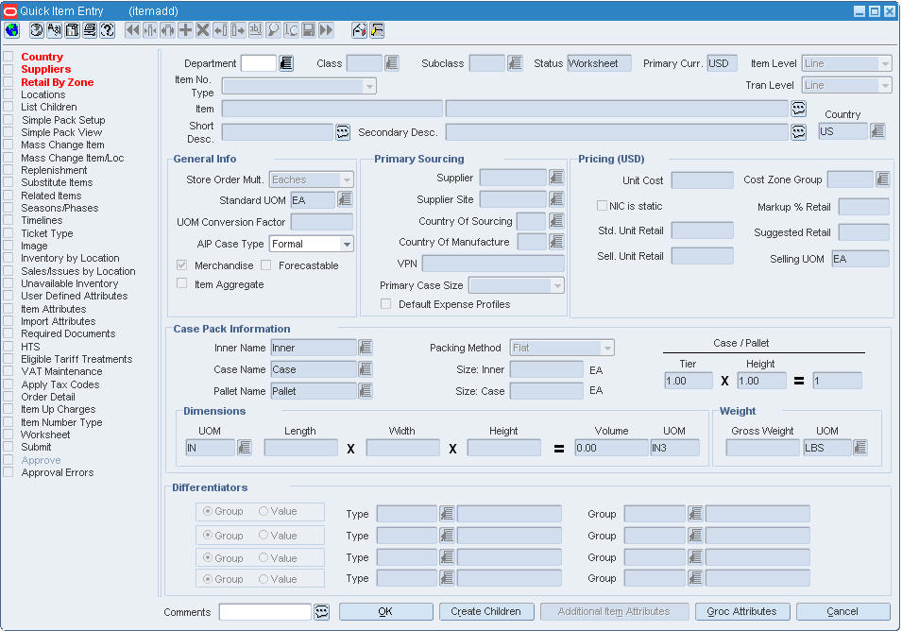Open Suppliers from the left options list
The height and width of the screenshot is (631, 902).
[x=45, y=70]
